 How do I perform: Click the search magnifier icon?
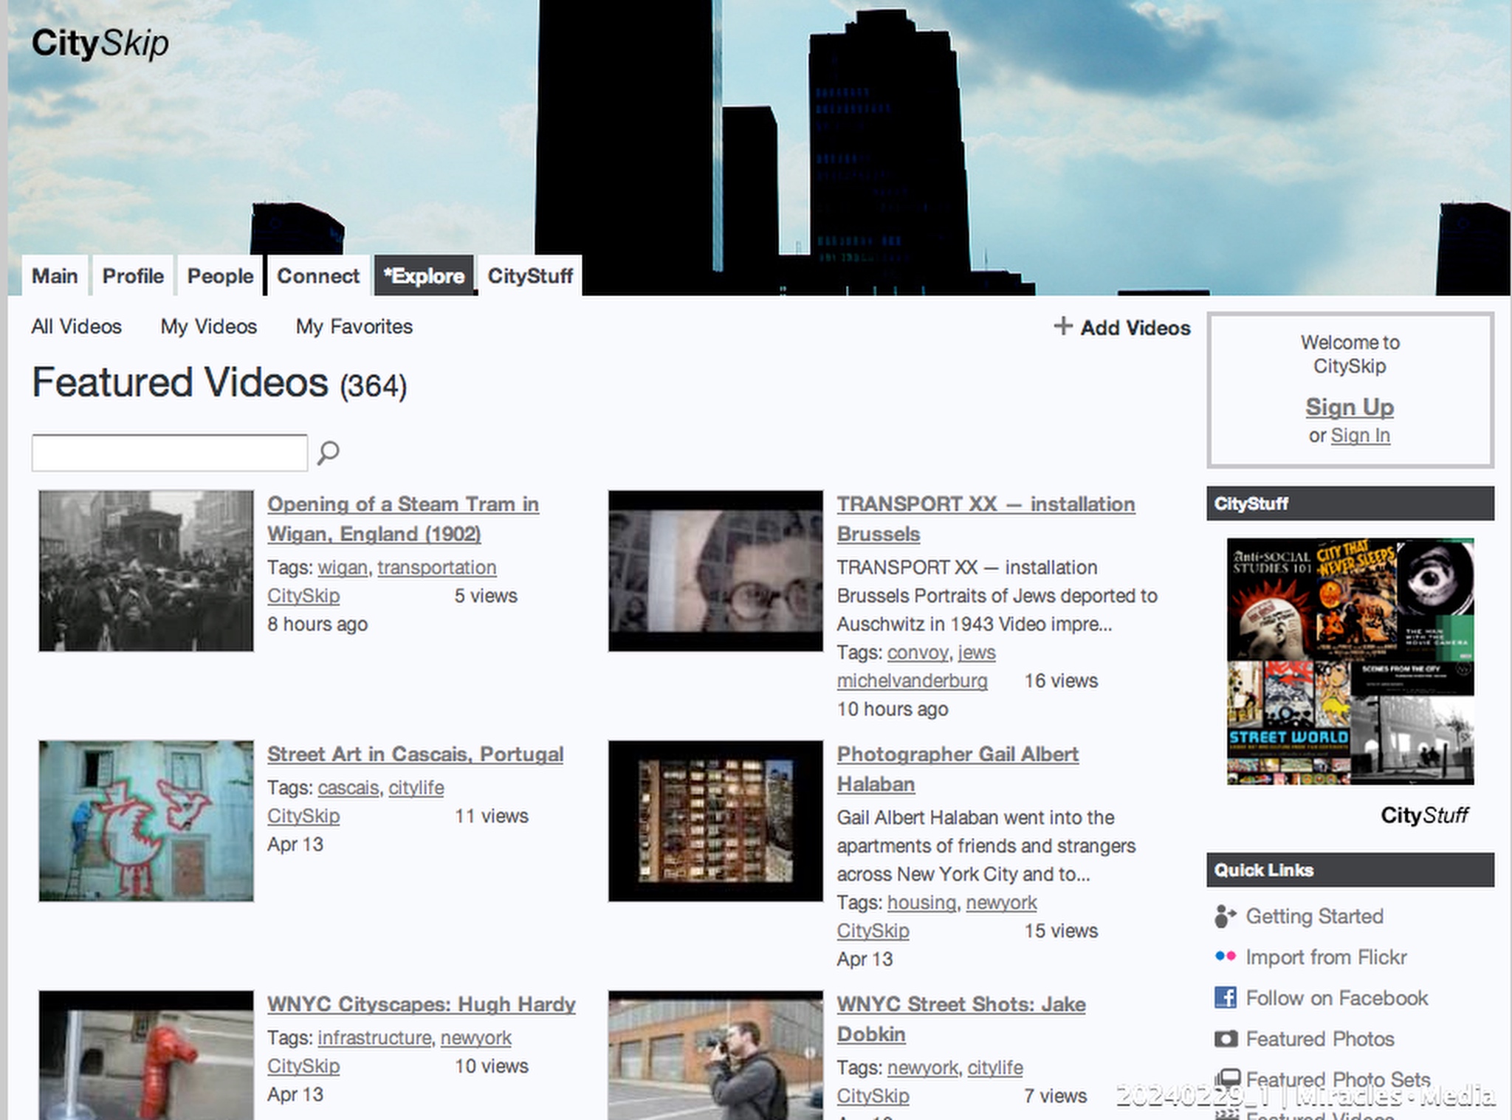pos(328,452)
